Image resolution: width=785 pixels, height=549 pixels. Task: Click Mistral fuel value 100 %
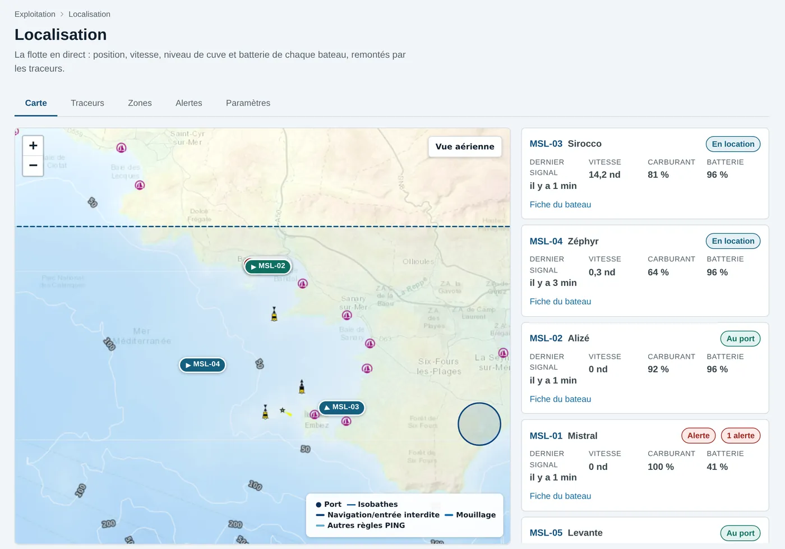(x=661, y=467)
